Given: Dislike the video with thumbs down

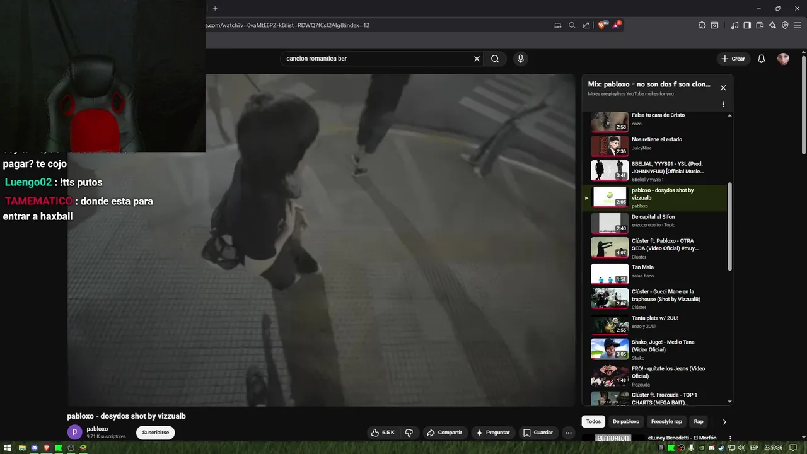Looking at the screenshot, I should click(x=409, y=433).
